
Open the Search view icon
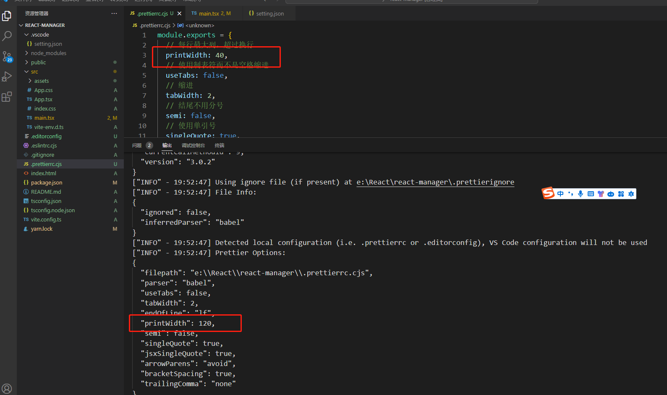coord(7,36)
